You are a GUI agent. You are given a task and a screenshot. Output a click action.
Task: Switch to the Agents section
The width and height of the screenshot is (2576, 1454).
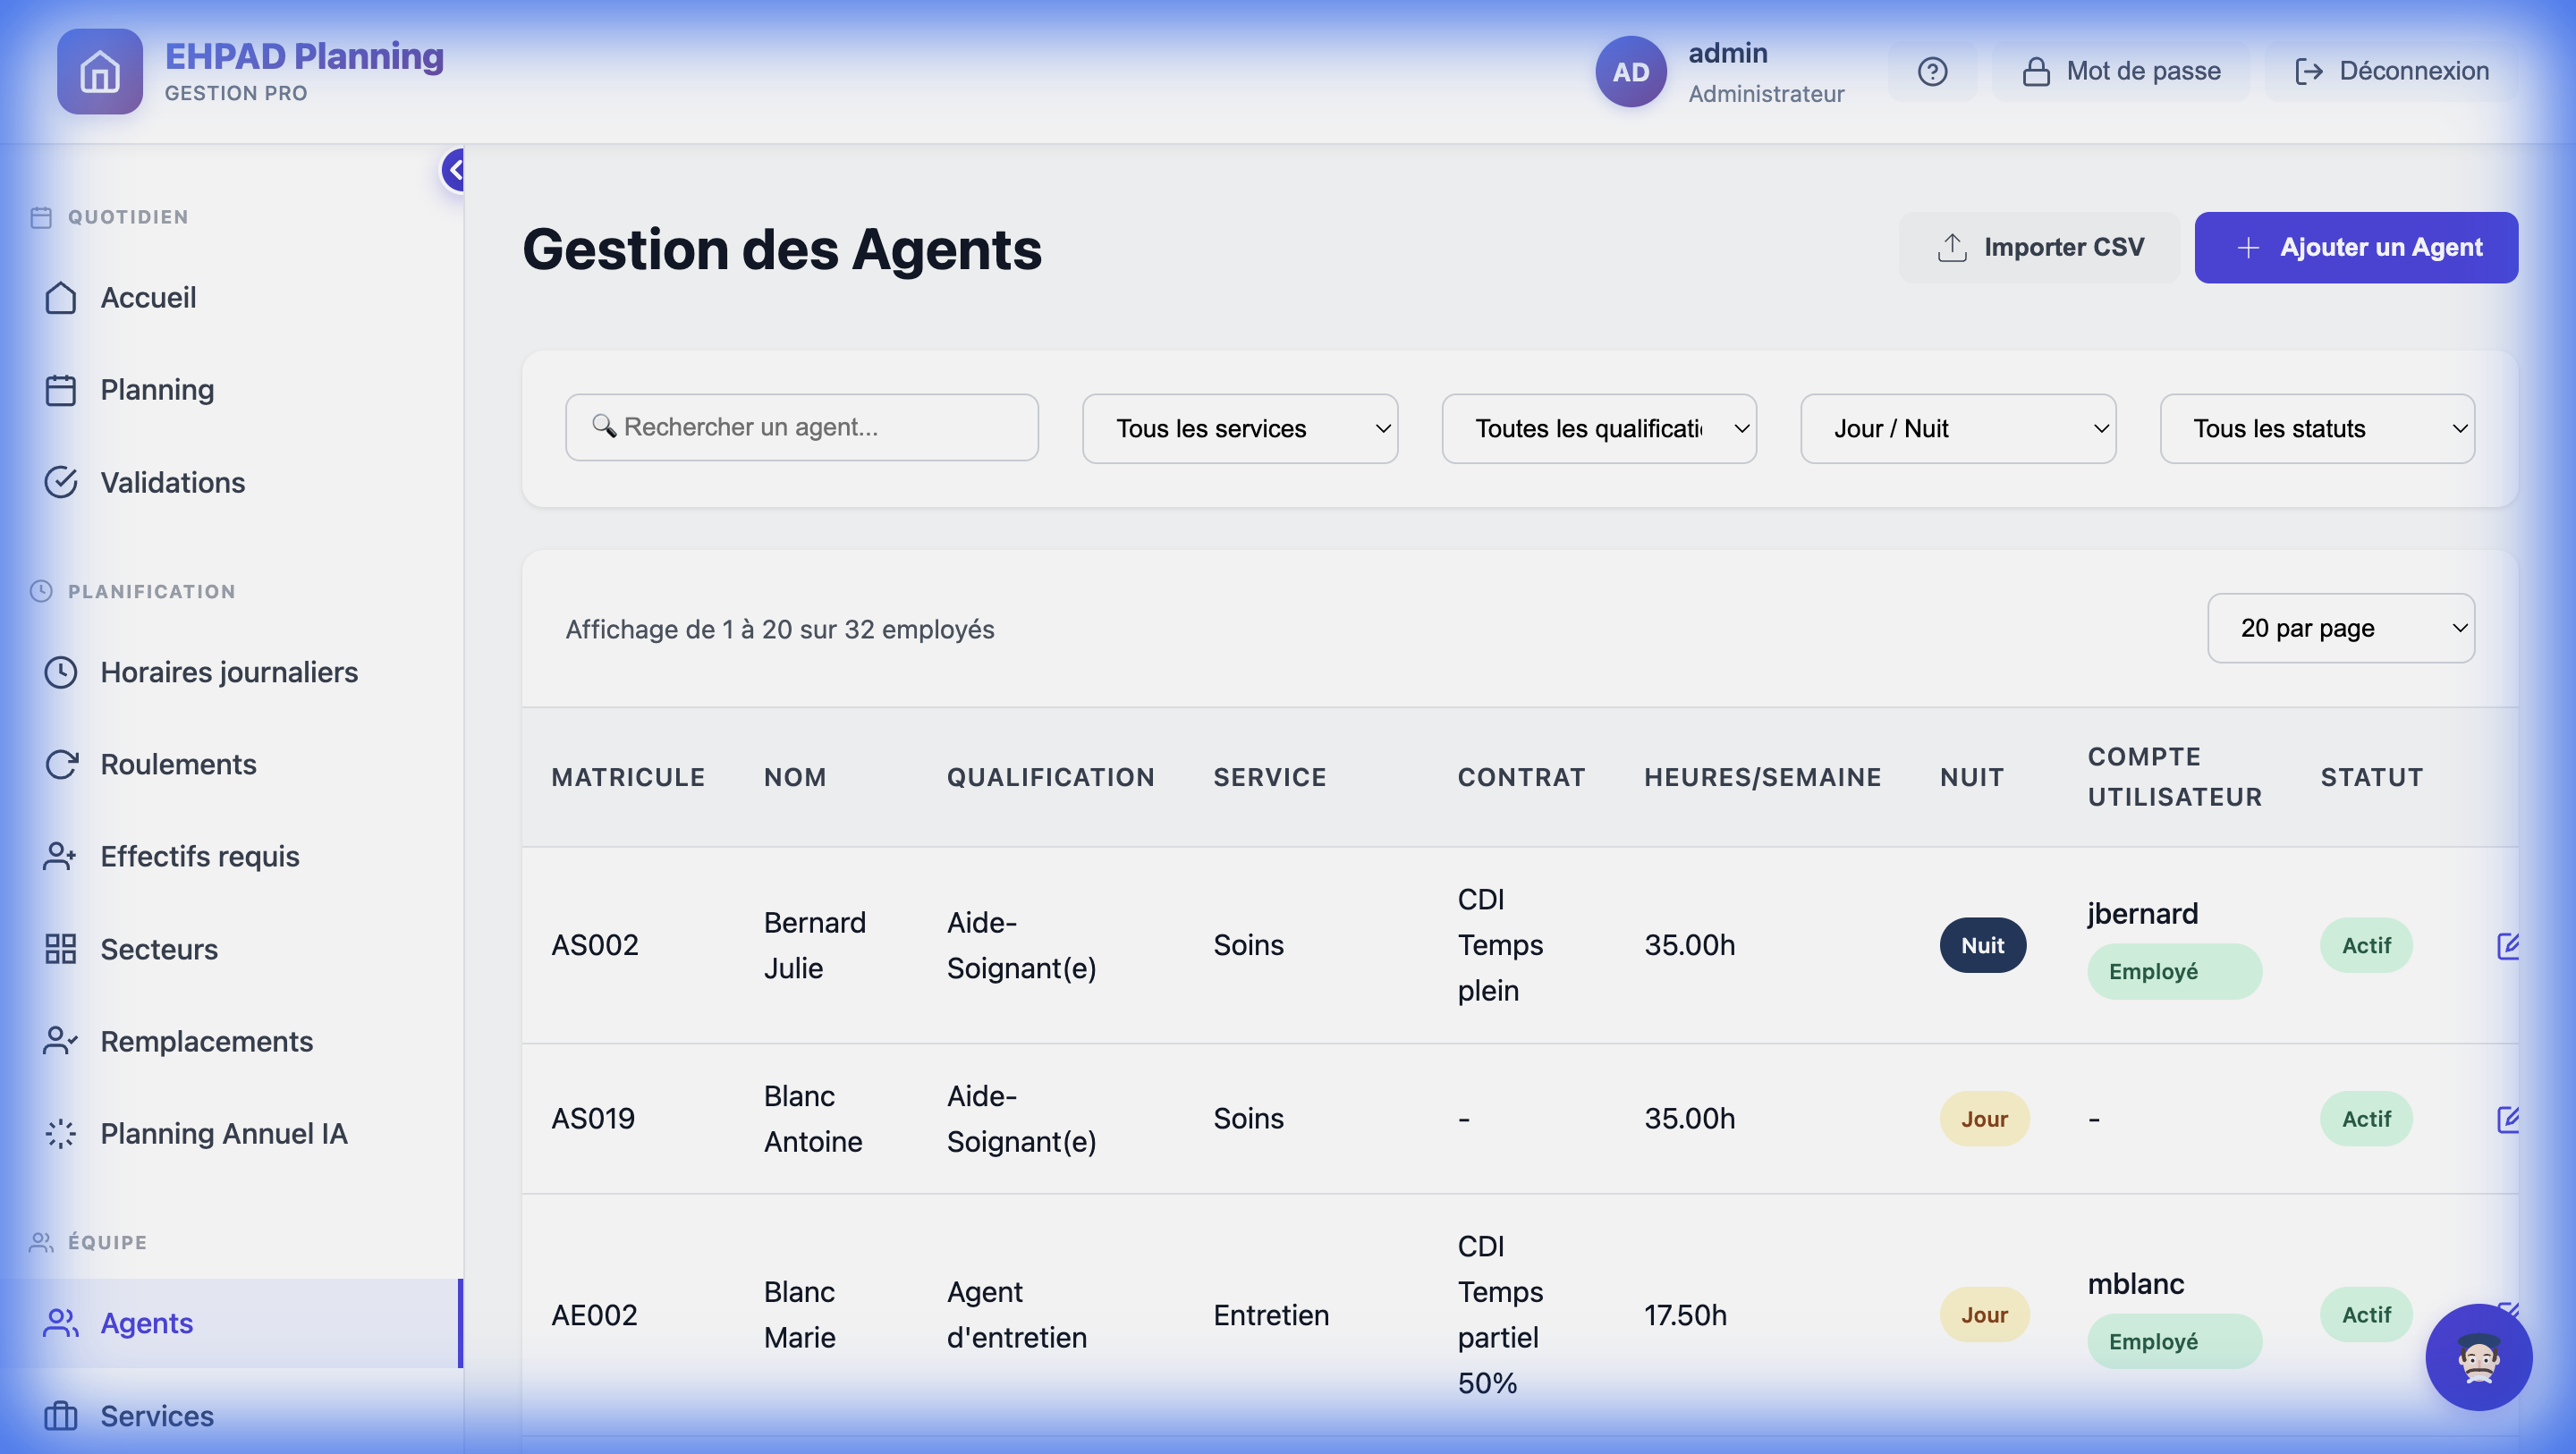click(x=146, y=1322)
